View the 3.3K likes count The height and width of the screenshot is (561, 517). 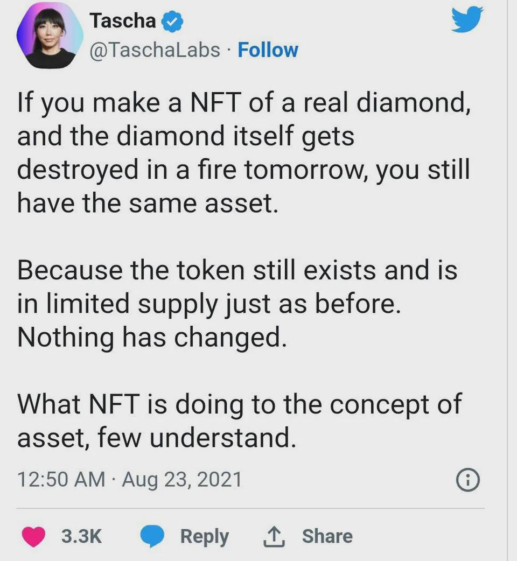(81, 536)
